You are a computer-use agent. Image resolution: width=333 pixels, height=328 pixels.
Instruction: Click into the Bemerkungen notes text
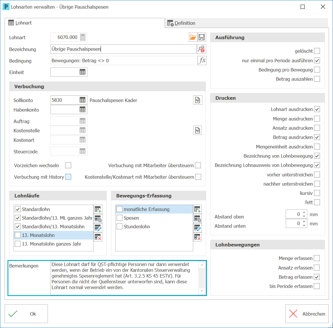(125, 278)
